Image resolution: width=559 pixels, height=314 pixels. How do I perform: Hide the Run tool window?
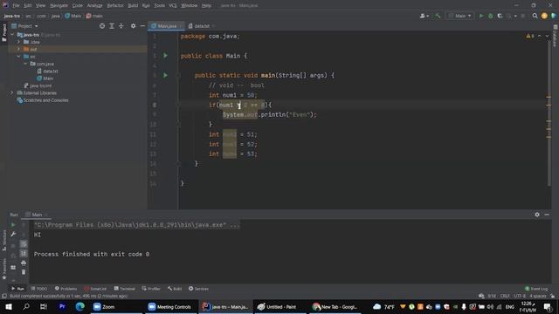[x=547, y=215]
